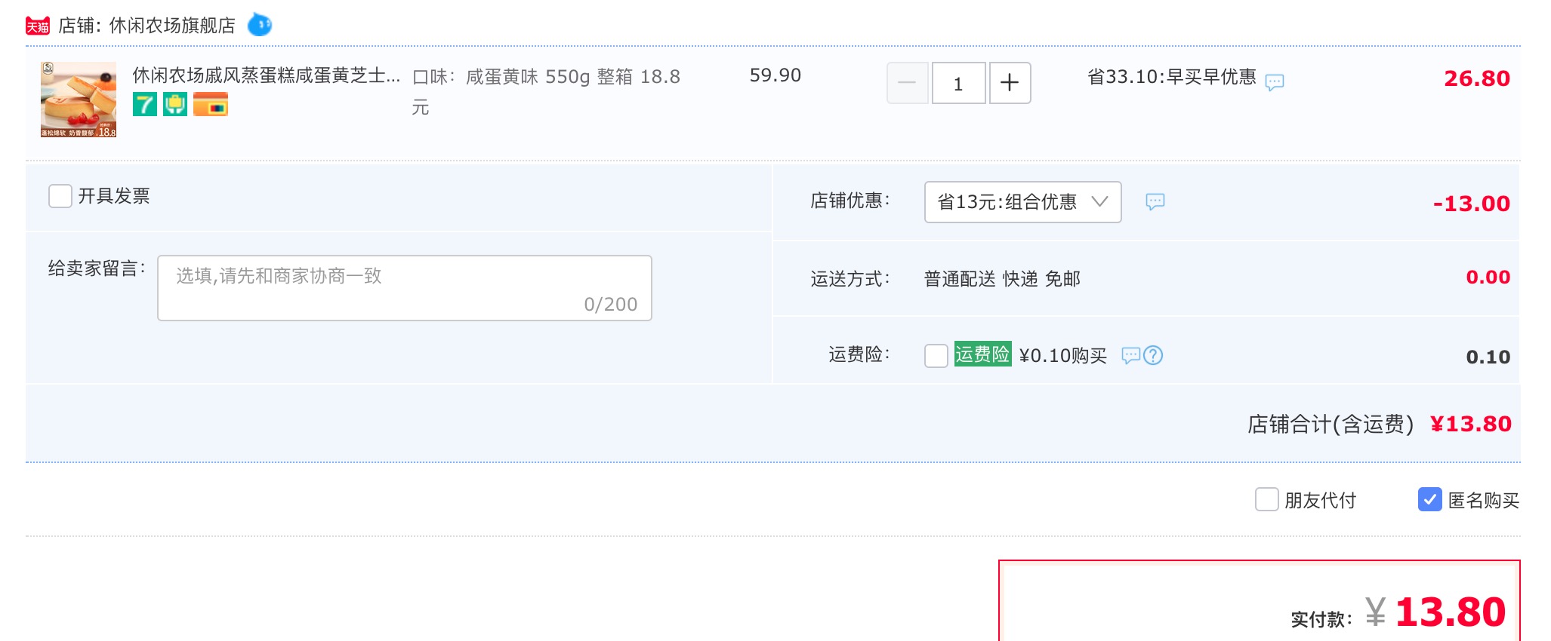The width and height of the screenshot is (1551, 641).
Task: Open the product title 休闲农场戚风蒸蛋糕咸蛋黄芝士
Action: (x=267, y=75)
